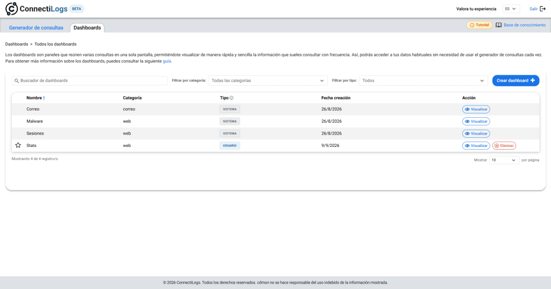Click the Crear dashboard button
The width and height of the screenshot is (551, 289).
[x=515, y=81]
